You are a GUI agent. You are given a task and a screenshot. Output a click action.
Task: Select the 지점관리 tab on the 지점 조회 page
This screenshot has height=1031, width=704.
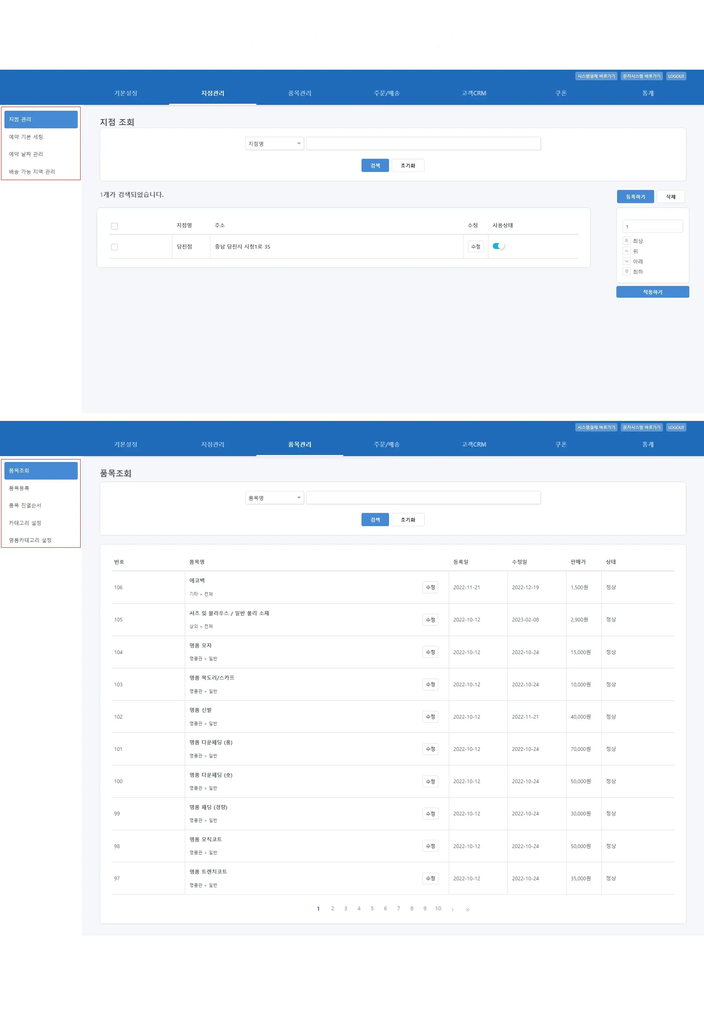pos(213,93)
